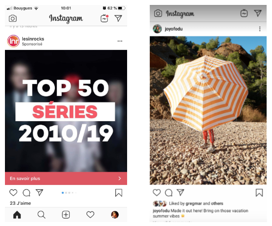Open the TOP 50 SÉRIES ad image

pyautogui.click(x=66, y=111)
